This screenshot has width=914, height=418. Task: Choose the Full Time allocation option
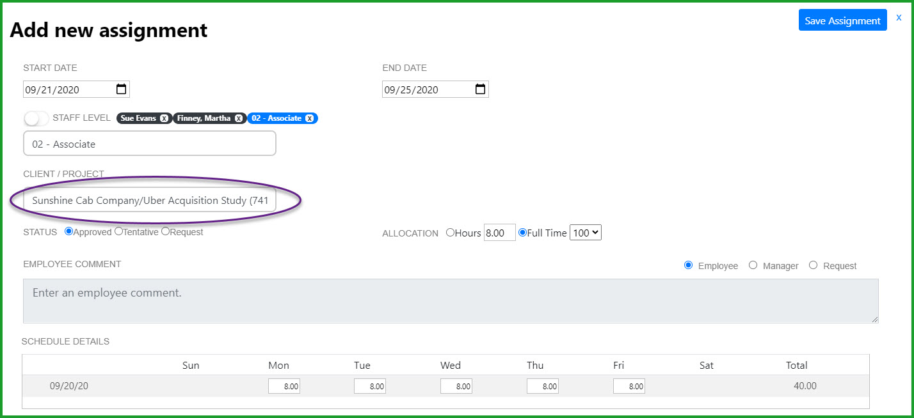522,233
